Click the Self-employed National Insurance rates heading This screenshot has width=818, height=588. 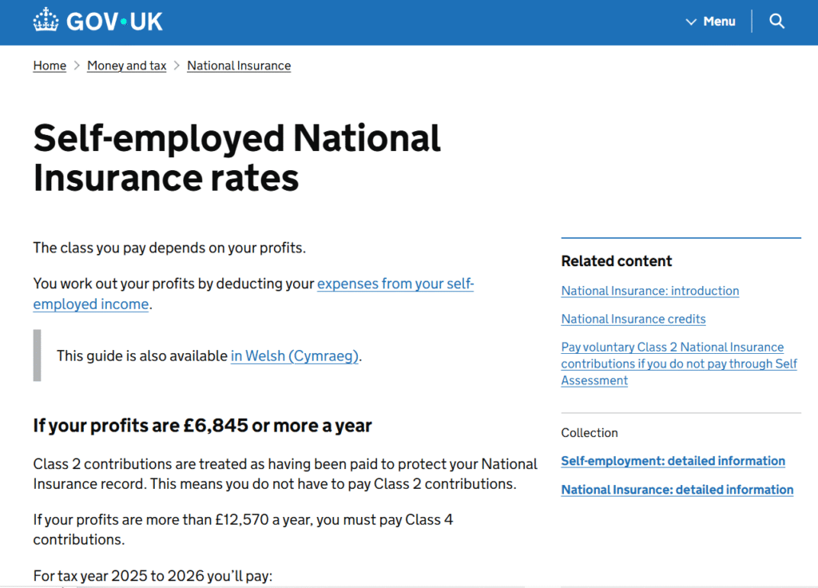pos(236,158)
